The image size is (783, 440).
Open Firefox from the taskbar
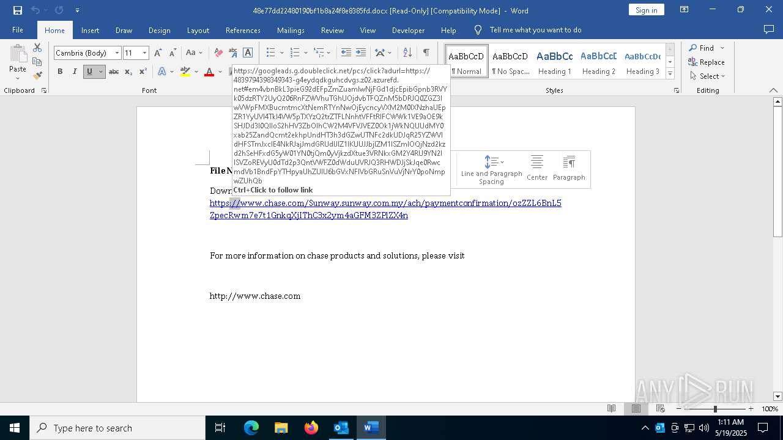311,428
